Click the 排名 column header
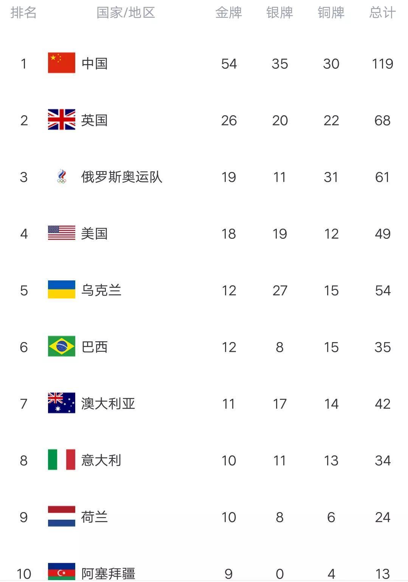This screenshot has height=582, width=408. tap(23, 12)
